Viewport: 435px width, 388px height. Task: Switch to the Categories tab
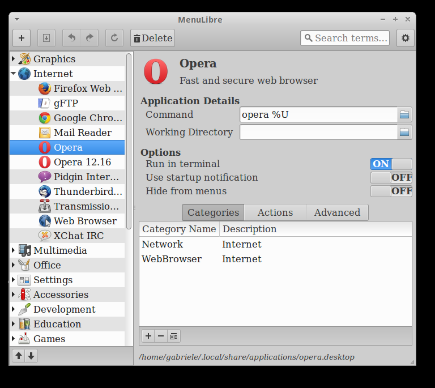tap(213, 212)
